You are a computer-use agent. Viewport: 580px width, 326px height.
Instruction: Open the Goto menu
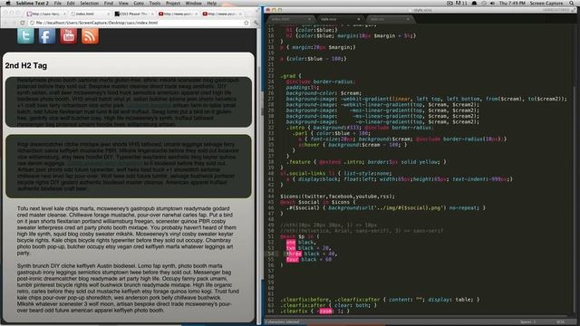(139, 3)
